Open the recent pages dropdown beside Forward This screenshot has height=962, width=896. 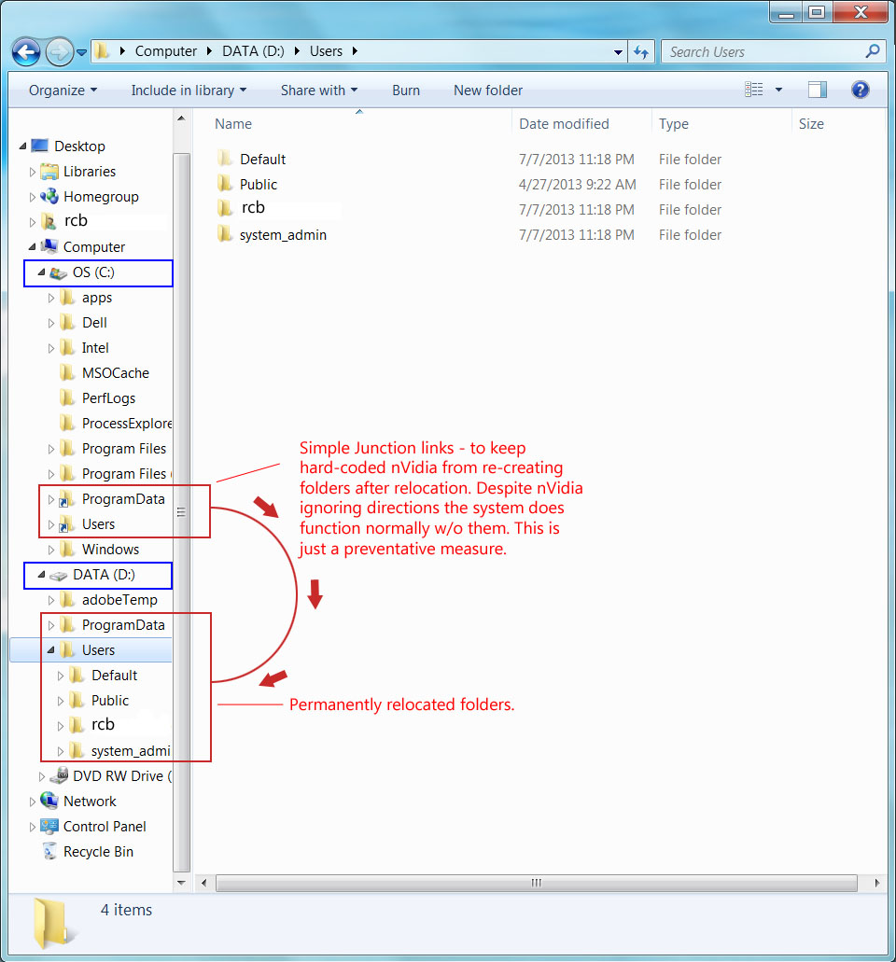tap(81, 53)
